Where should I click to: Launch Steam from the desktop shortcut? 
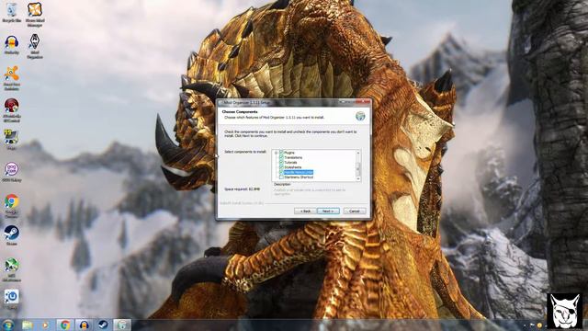point(12,235)
